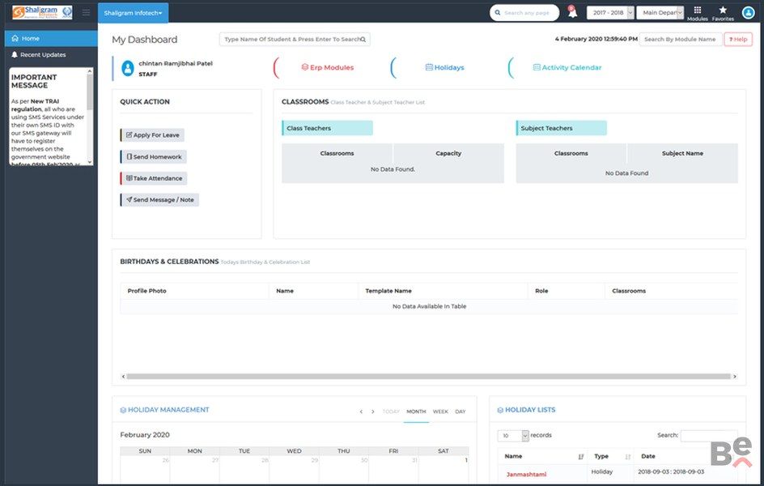Click the Search any page field

coord(524,13)
